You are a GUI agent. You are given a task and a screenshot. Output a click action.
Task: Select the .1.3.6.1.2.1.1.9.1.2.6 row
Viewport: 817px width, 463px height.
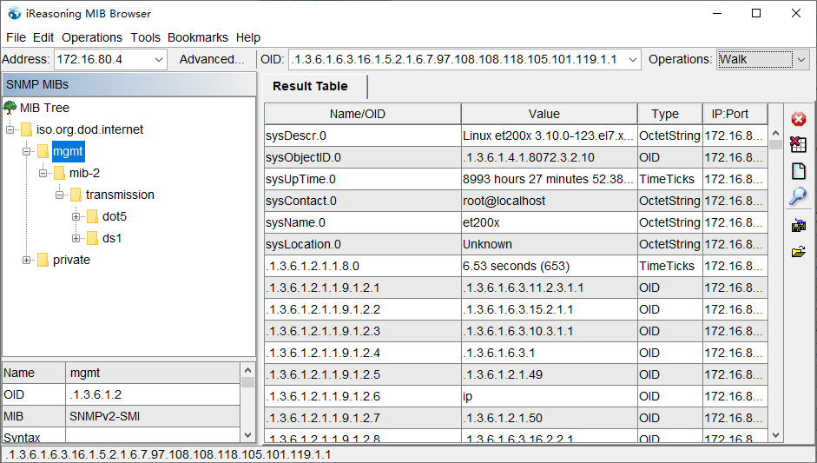516,396
